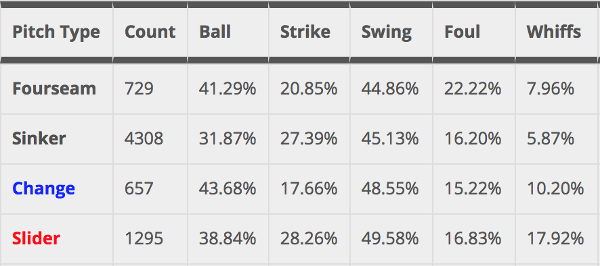Open the blue Change pitch link
The image size is (600, 266).
point(43,188)
